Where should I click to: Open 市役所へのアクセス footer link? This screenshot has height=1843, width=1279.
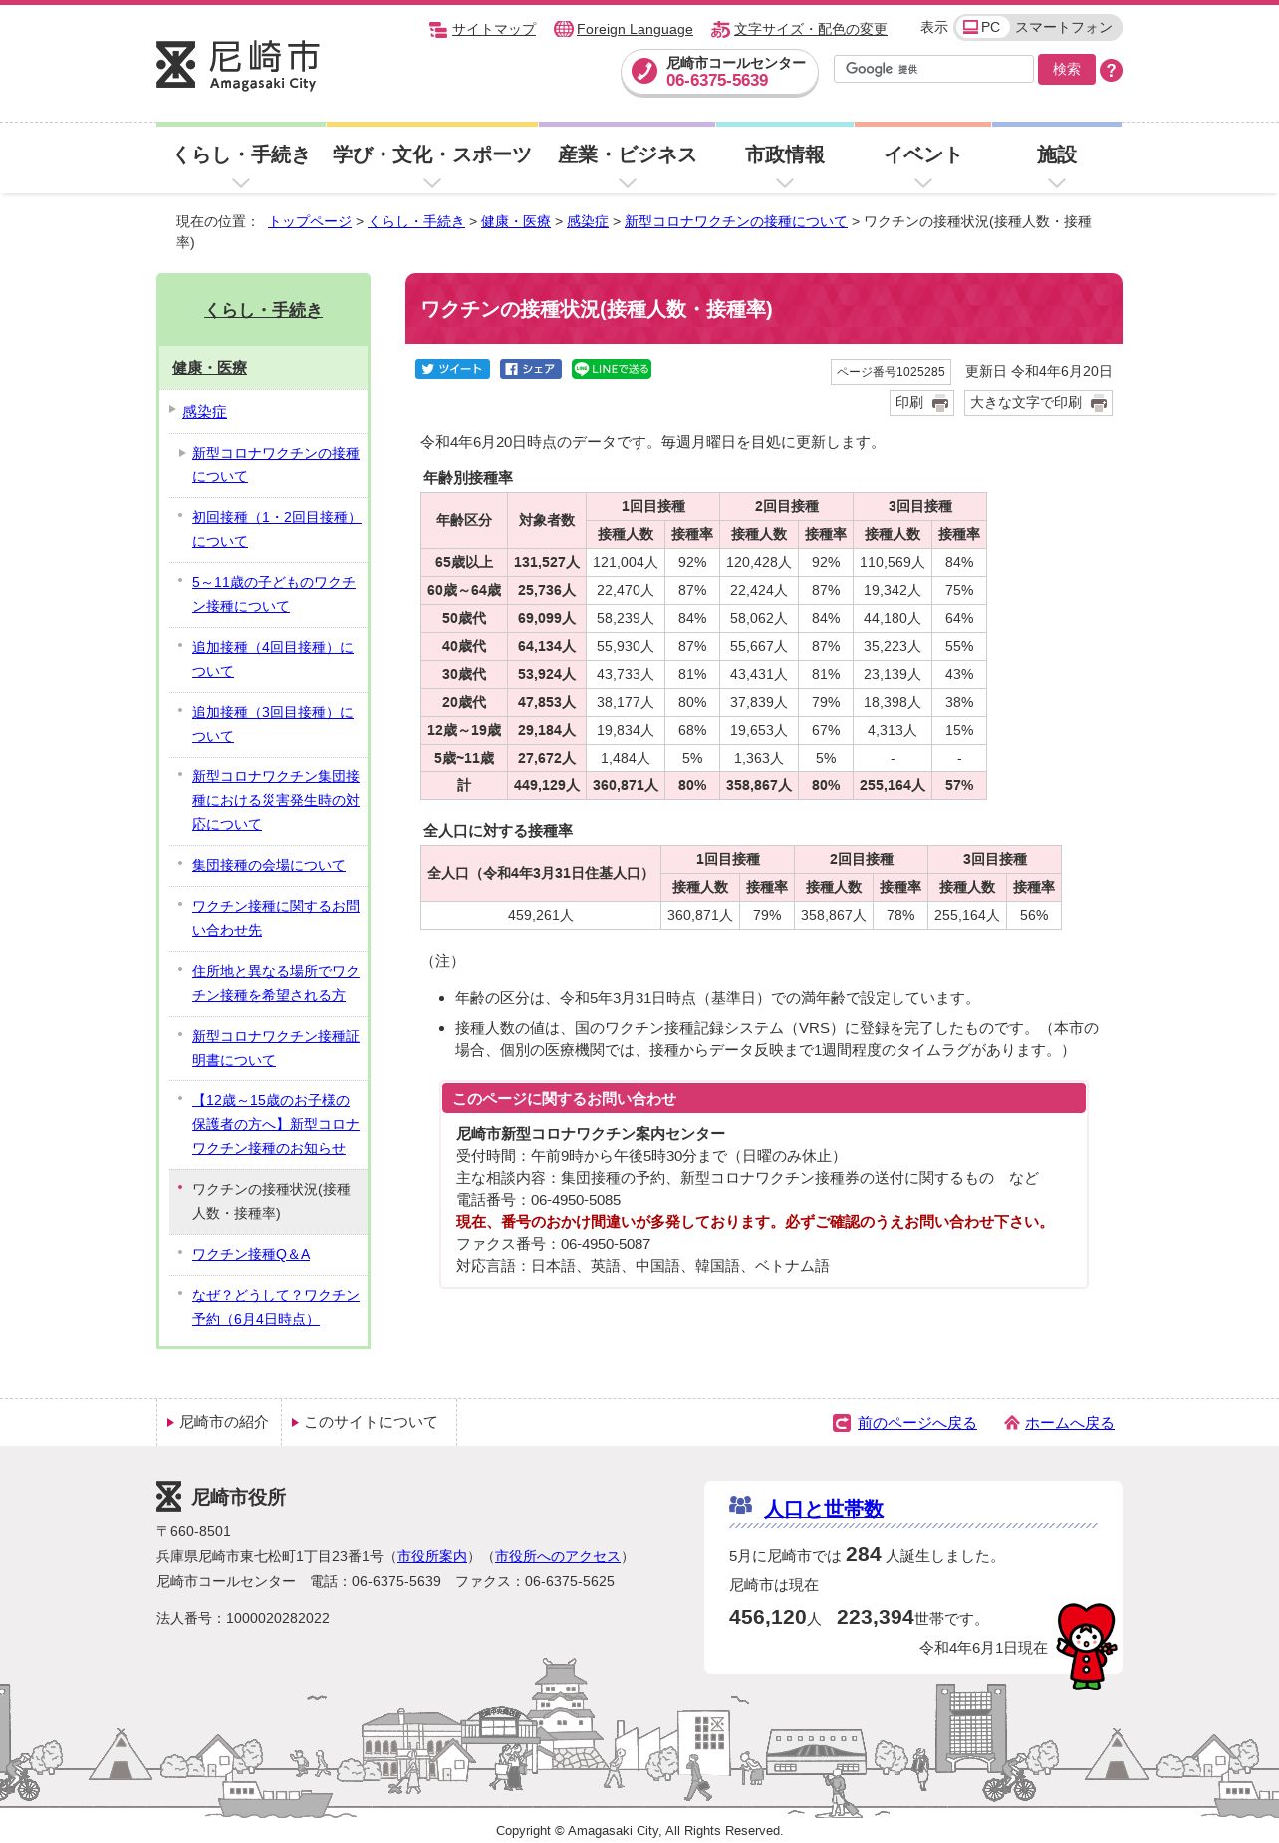click(x=558, y=1556)
